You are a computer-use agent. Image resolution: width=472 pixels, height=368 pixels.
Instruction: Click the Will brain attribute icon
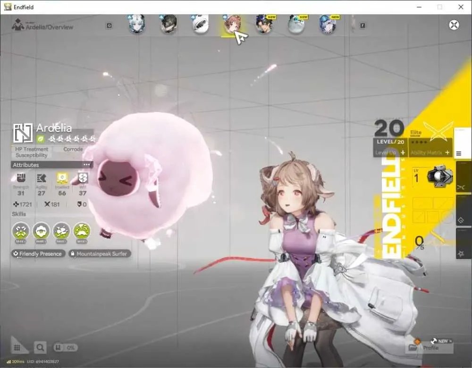pos(83,178)
